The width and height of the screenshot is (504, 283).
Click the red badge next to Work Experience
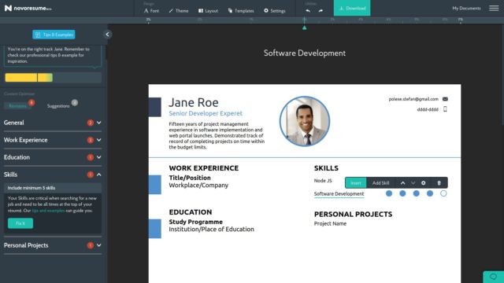pos(91,140)
